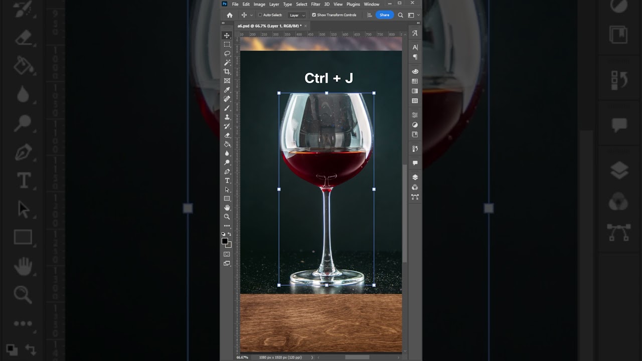Screen dimensions: 642x361
Task: Go to the Home screen
Action: point(230,15)
